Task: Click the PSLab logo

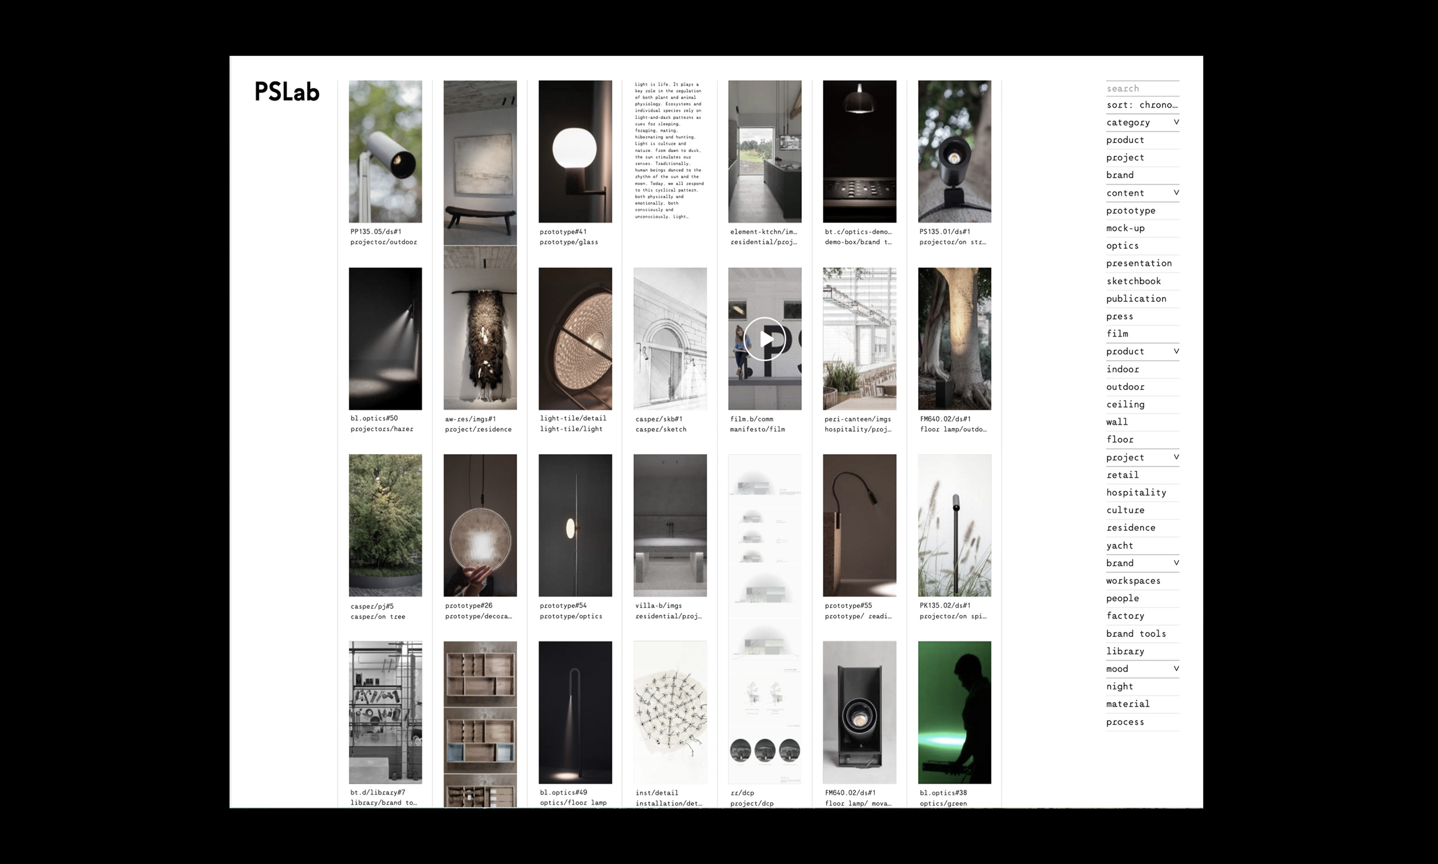Action: (x=286, y=92)
